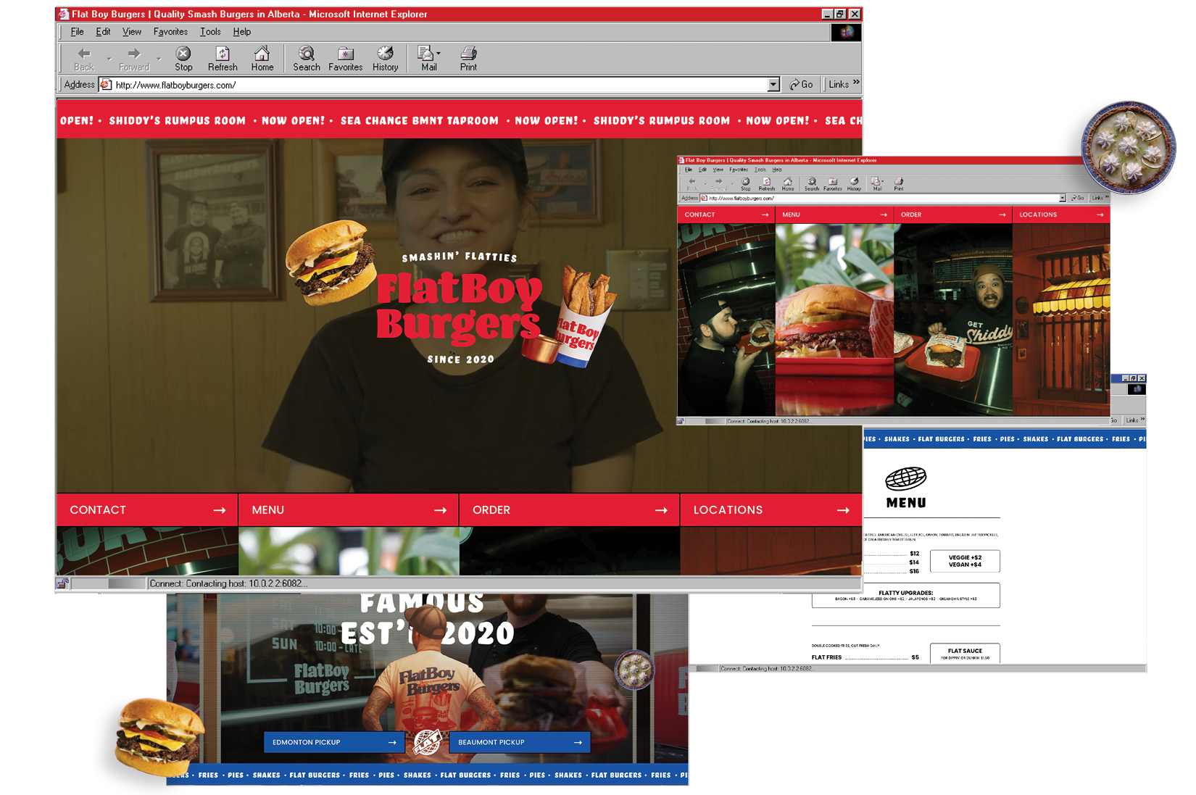Open History in the large browser toolbar

coord(385,59)
